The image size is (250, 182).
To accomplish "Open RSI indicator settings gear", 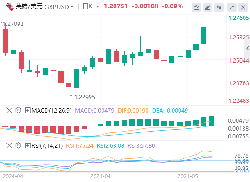I will click(x=19, y=145).
